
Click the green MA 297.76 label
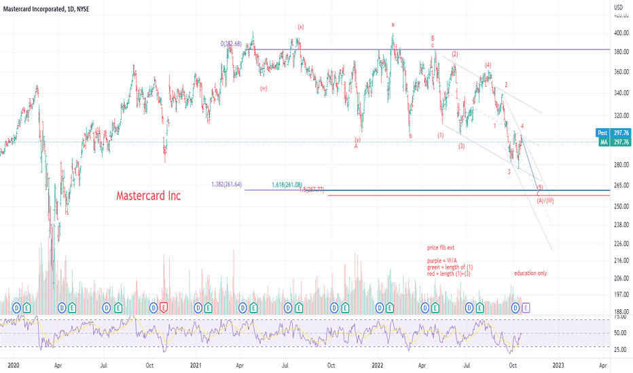[614, 142]
